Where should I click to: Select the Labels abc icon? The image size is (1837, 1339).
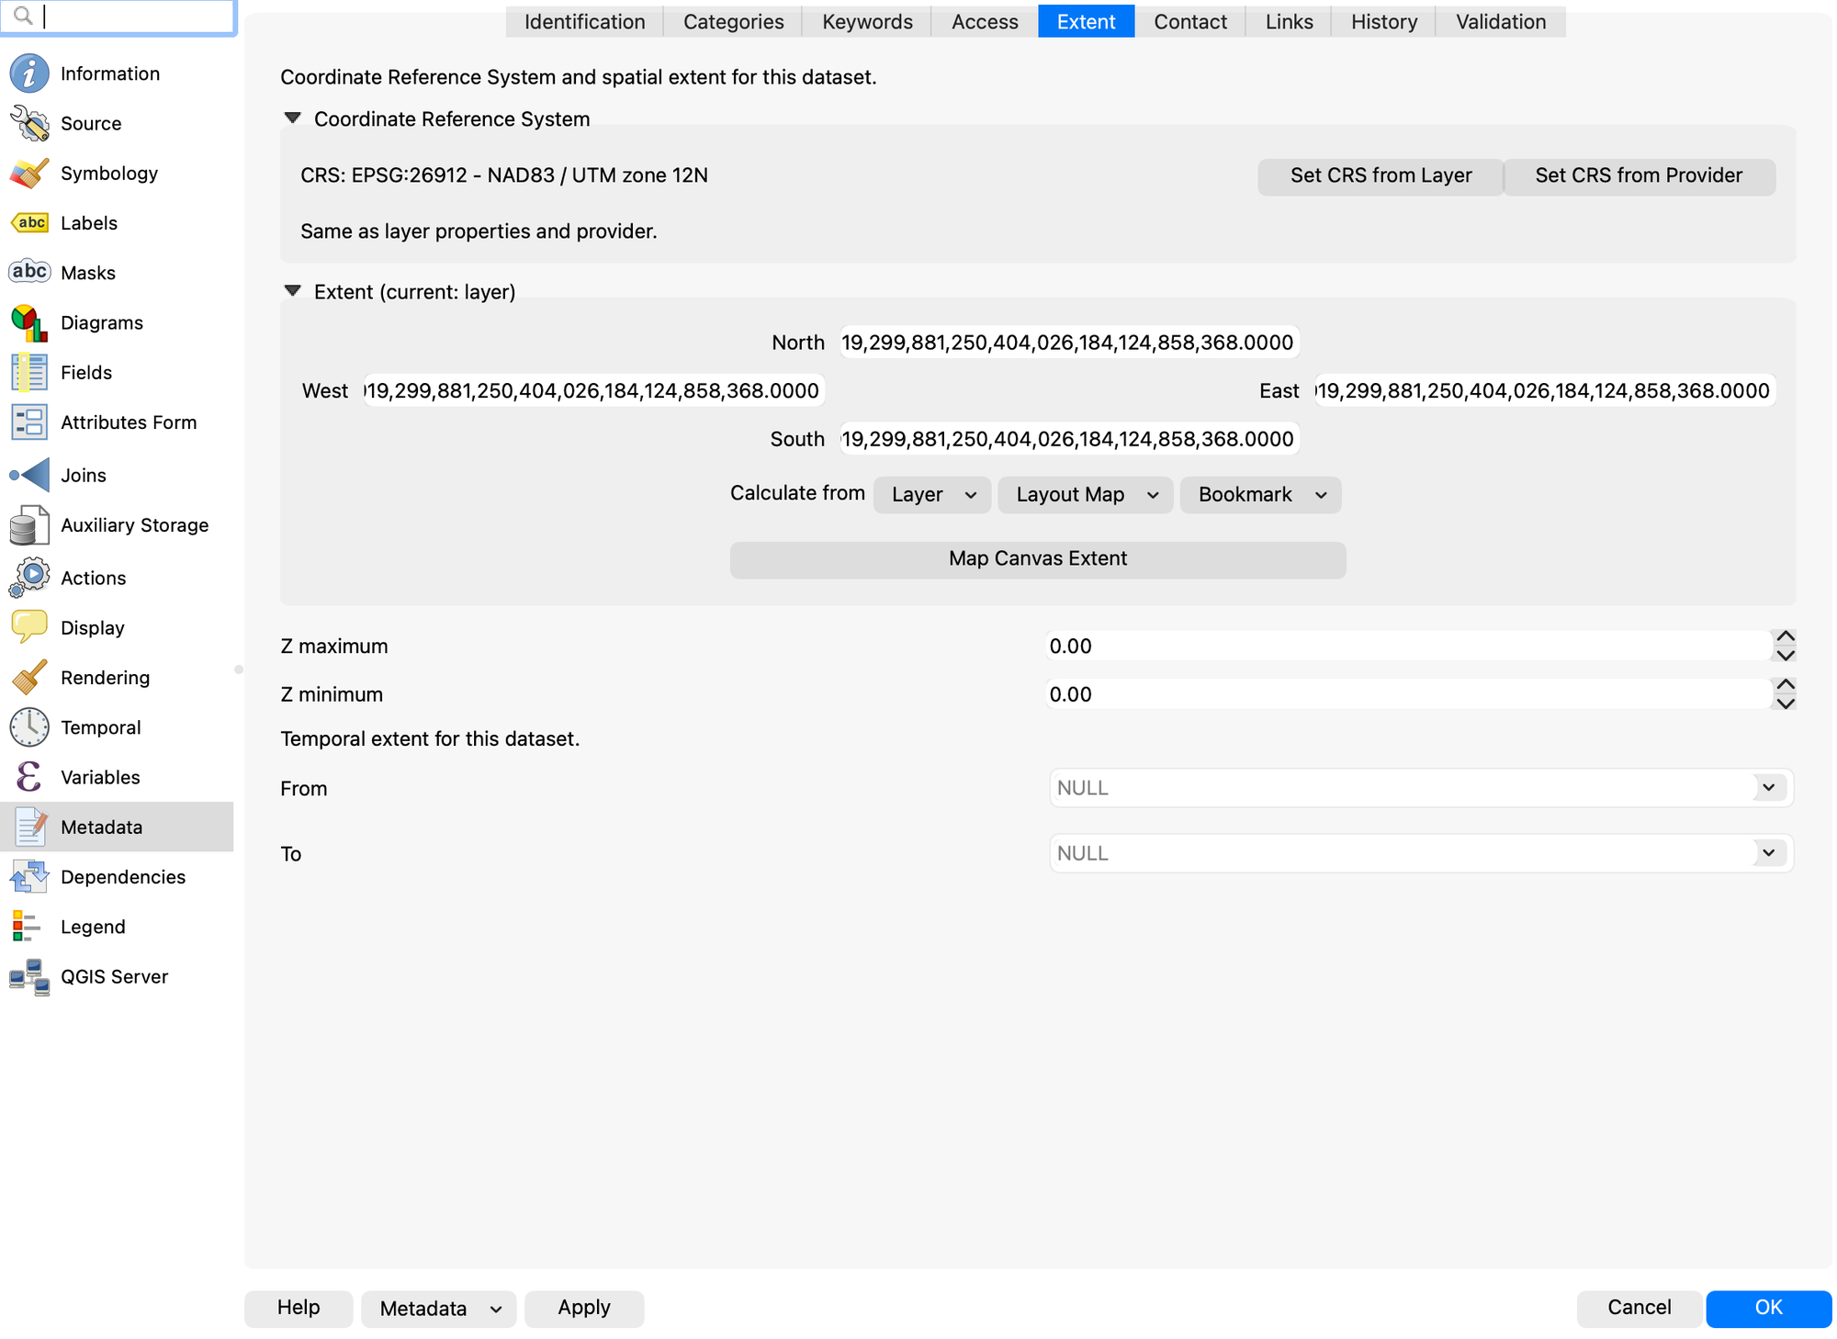29,222
